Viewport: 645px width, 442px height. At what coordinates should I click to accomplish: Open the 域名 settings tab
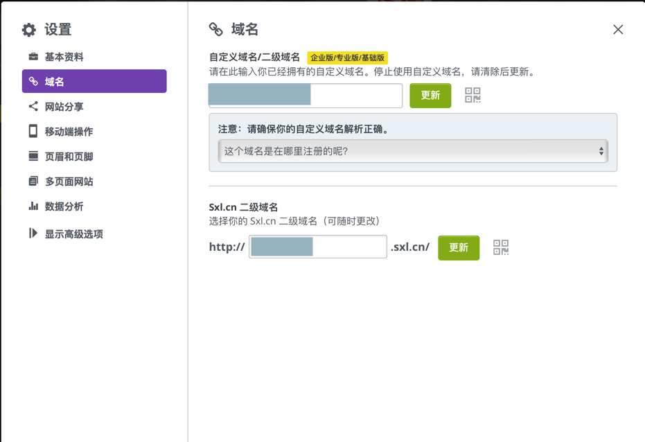[x=94, y=82]
